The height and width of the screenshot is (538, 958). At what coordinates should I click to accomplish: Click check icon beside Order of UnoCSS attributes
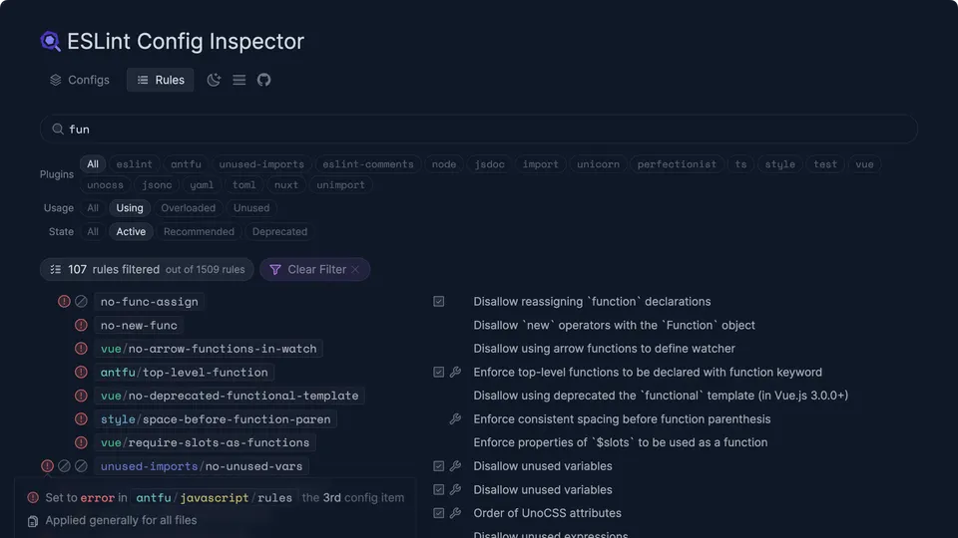tap(439, 513)
